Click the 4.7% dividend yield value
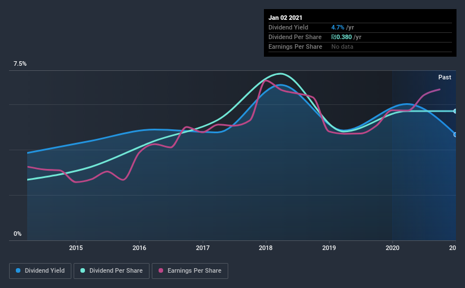465x288 pixels. coord(338,27)
